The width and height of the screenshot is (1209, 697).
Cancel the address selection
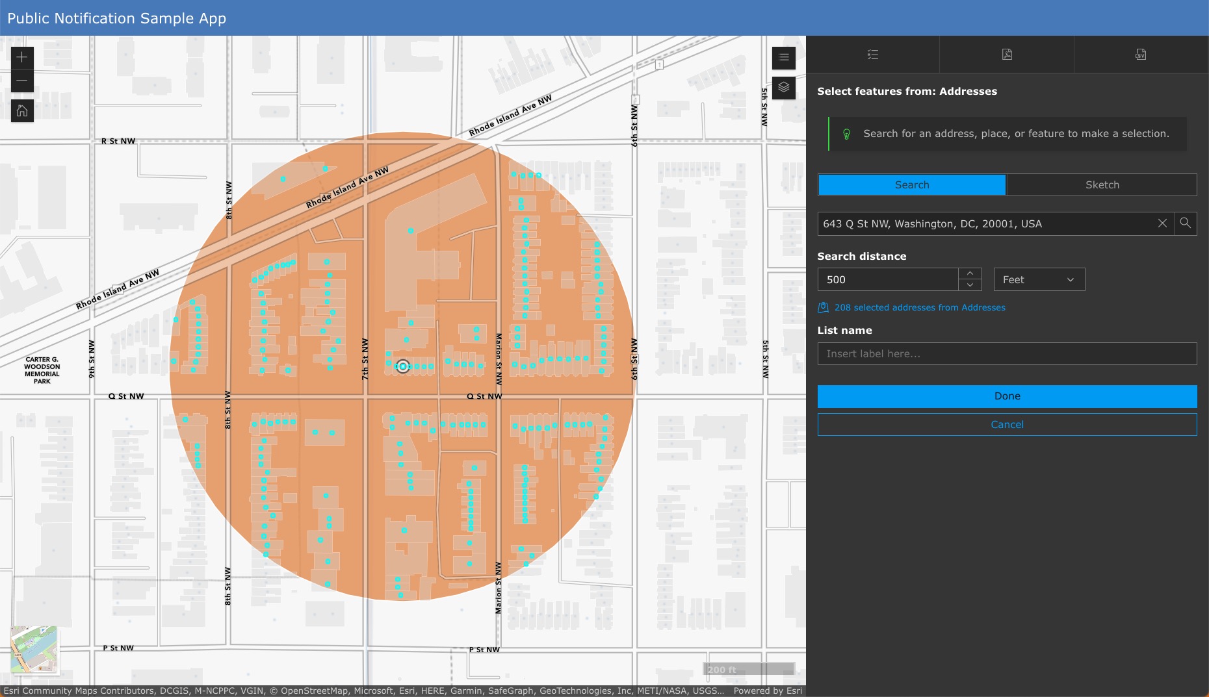pos(1007,425)
